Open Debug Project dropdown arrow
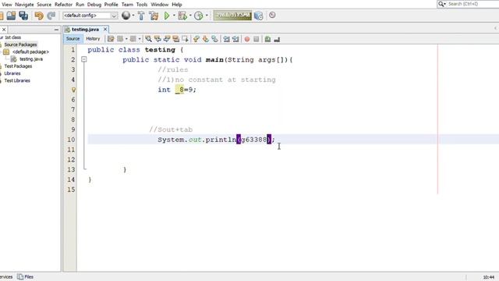 190,16
